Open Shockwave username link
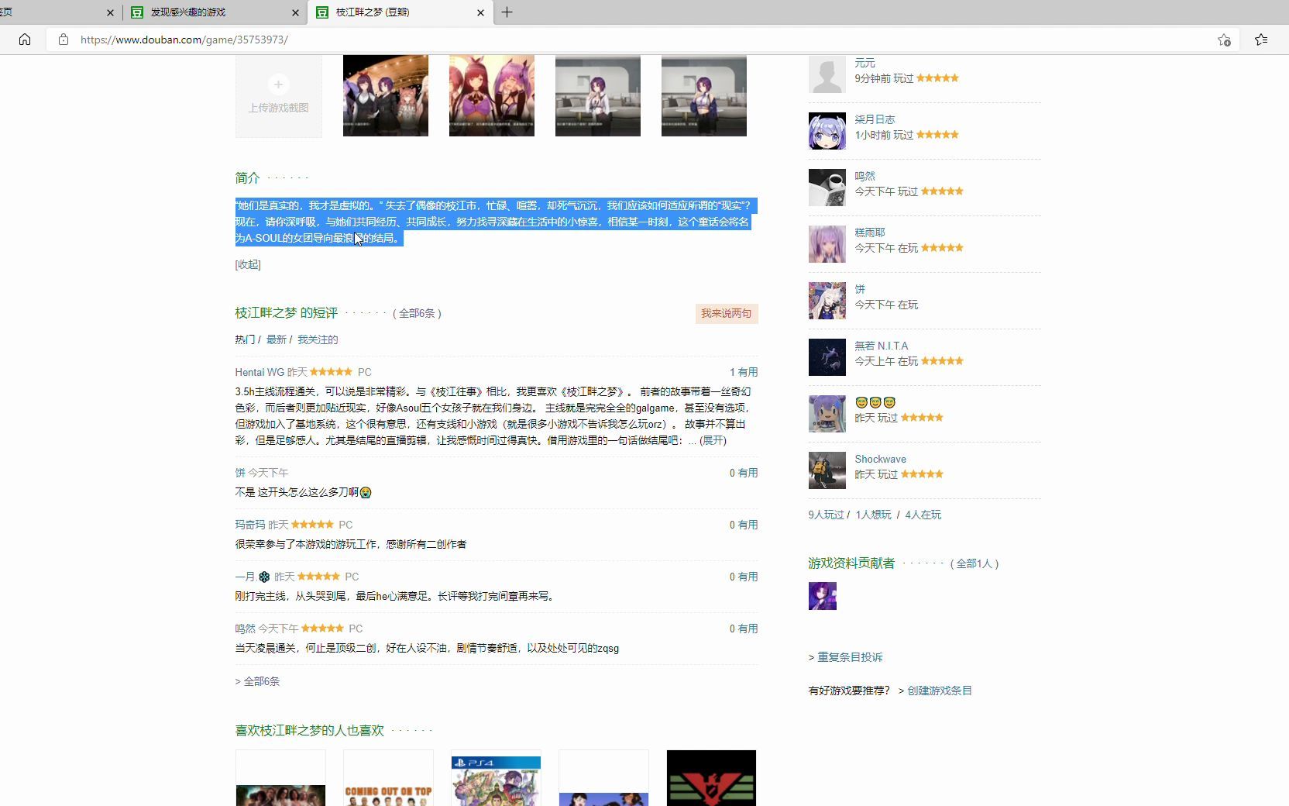 click(880, 459)
